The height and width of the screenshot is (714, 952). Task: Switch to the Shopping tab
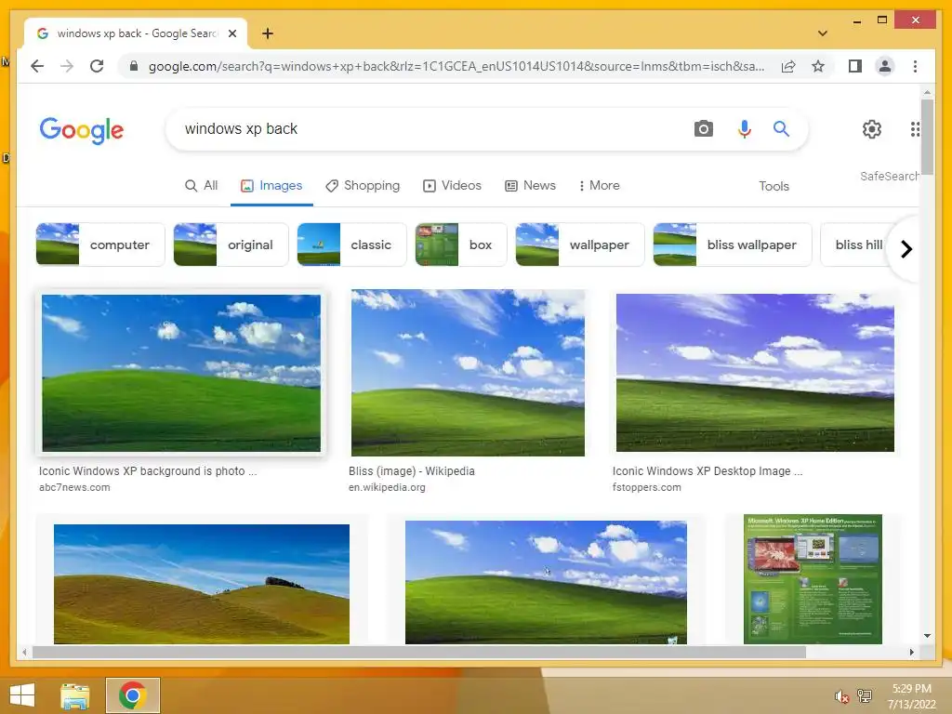[x=363, y=186]
